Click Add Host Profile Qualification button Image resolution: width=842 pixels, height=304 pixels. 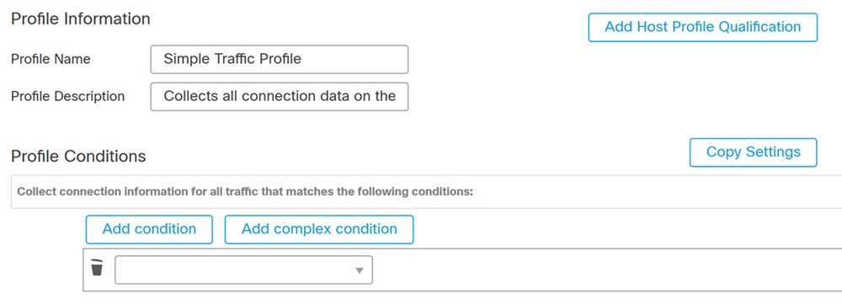[703, 28]
